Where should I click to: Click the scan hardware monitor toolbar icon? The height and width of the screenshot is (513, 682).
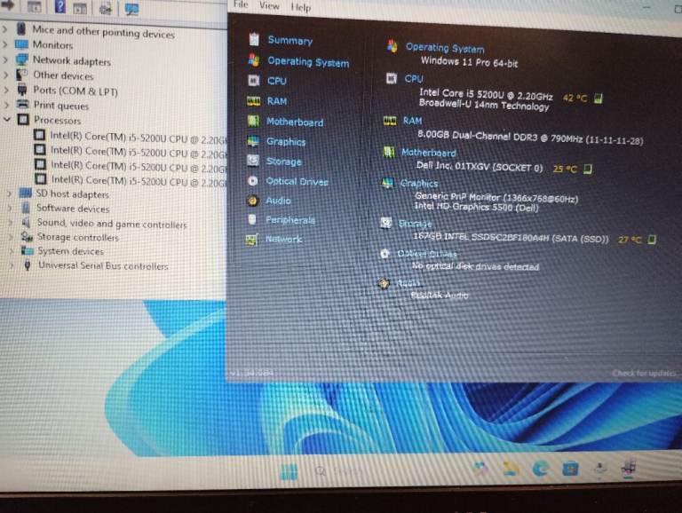coord(131,9)
